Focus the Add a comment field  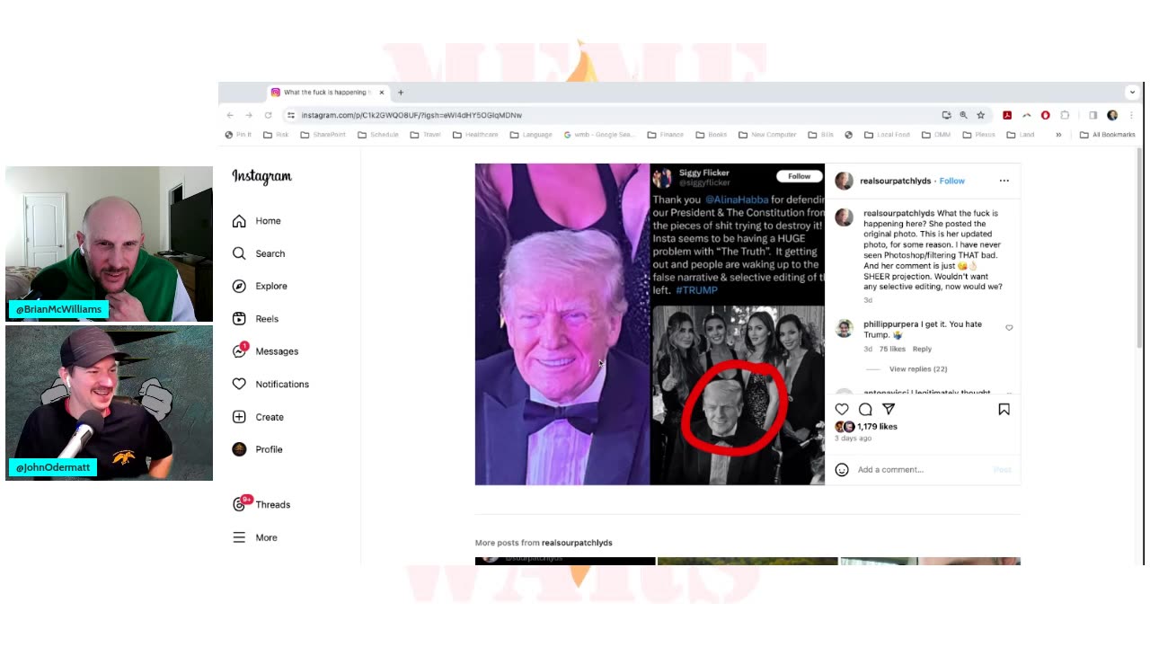coord(923,469)
